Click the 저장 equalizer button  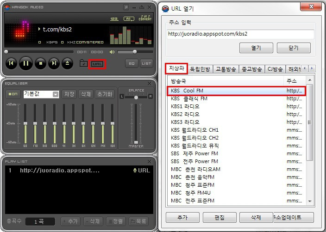click(x=69, y=94)
